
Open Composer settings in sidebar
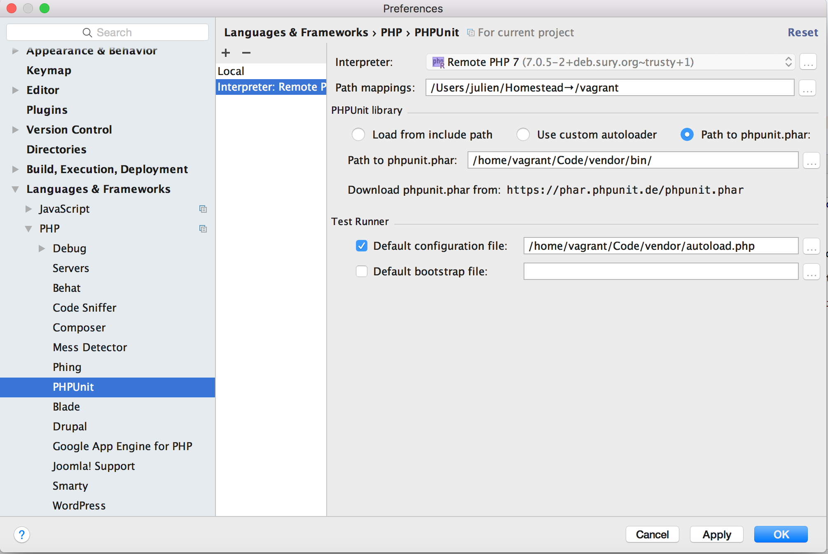(79, 328)
